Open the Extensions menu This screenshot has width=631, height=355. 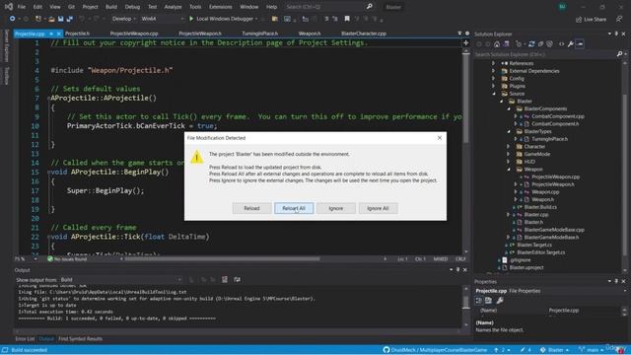(x=221, y=7)
